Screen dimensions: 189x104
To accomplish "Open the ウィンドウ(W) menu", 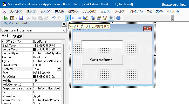I will [155, 11].
